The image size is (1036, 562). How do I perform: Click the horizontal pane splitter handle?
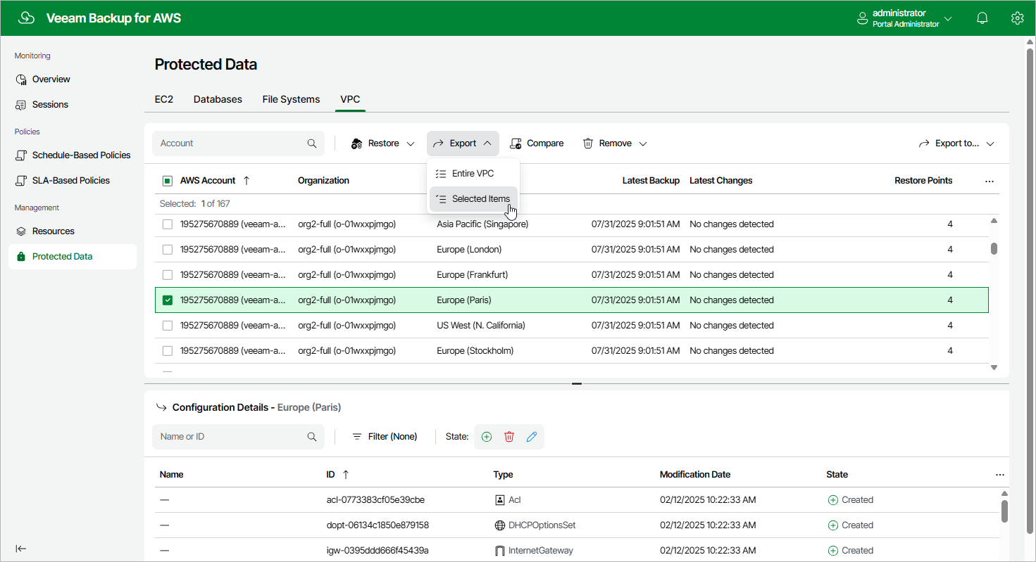(577, 384)
